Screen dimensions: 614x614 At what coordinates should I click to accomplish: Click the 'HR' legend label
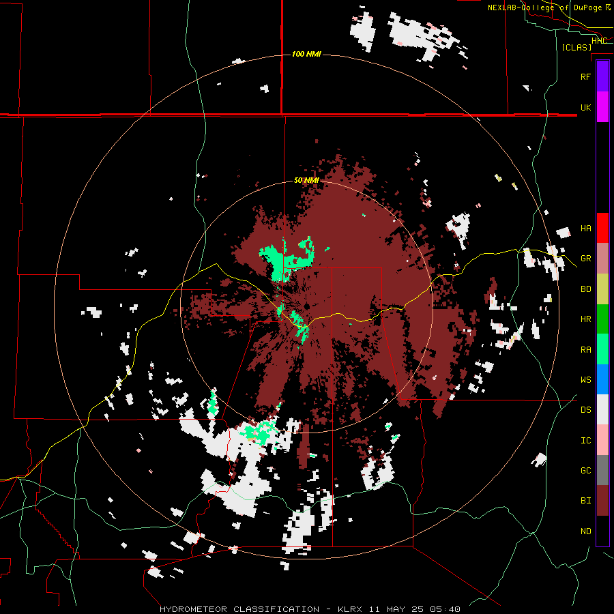tap(585, 319)
